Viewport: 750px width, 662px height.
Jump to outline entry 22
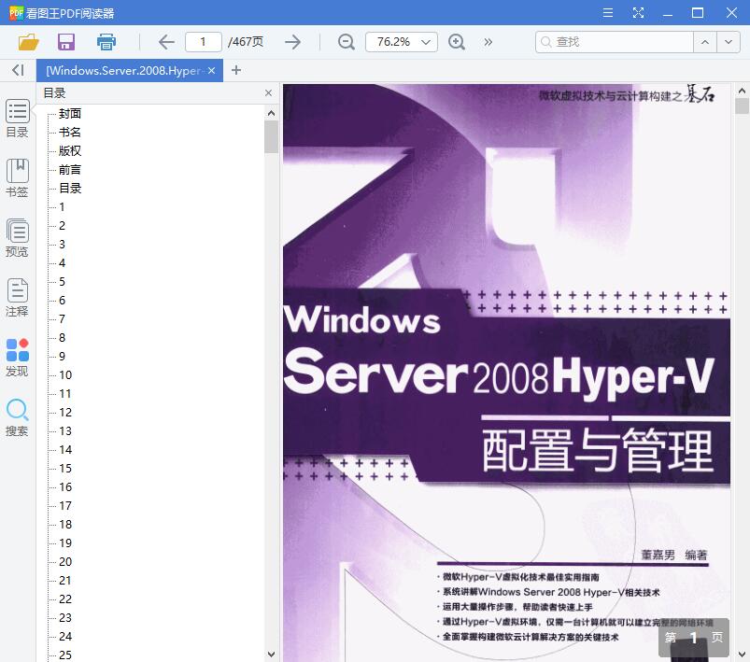(65, 599)
